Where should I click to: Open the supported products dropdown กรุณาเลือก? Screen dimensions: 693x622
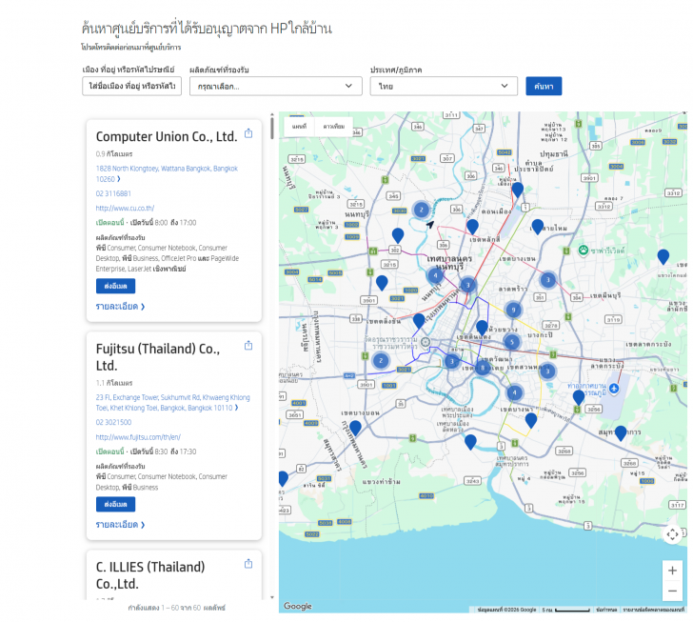[x=276, y=87]
